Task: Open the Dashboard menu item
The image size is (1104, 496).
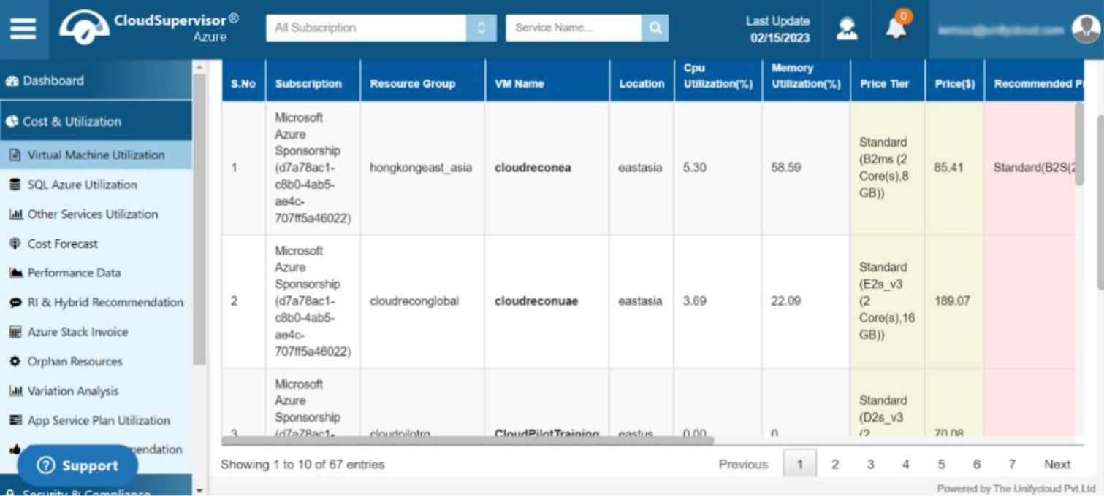Action: point(96,81)
